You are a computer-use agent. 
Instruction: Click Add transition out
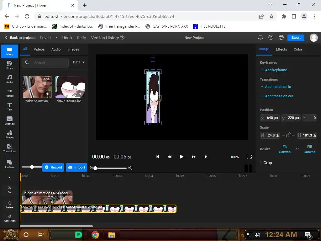pyautogui.click(x=277, y=96)
